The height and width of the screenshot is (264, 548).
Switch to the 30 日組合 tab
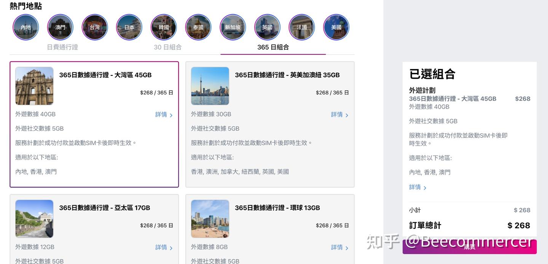pyautogui.click(x=167, y=47)
